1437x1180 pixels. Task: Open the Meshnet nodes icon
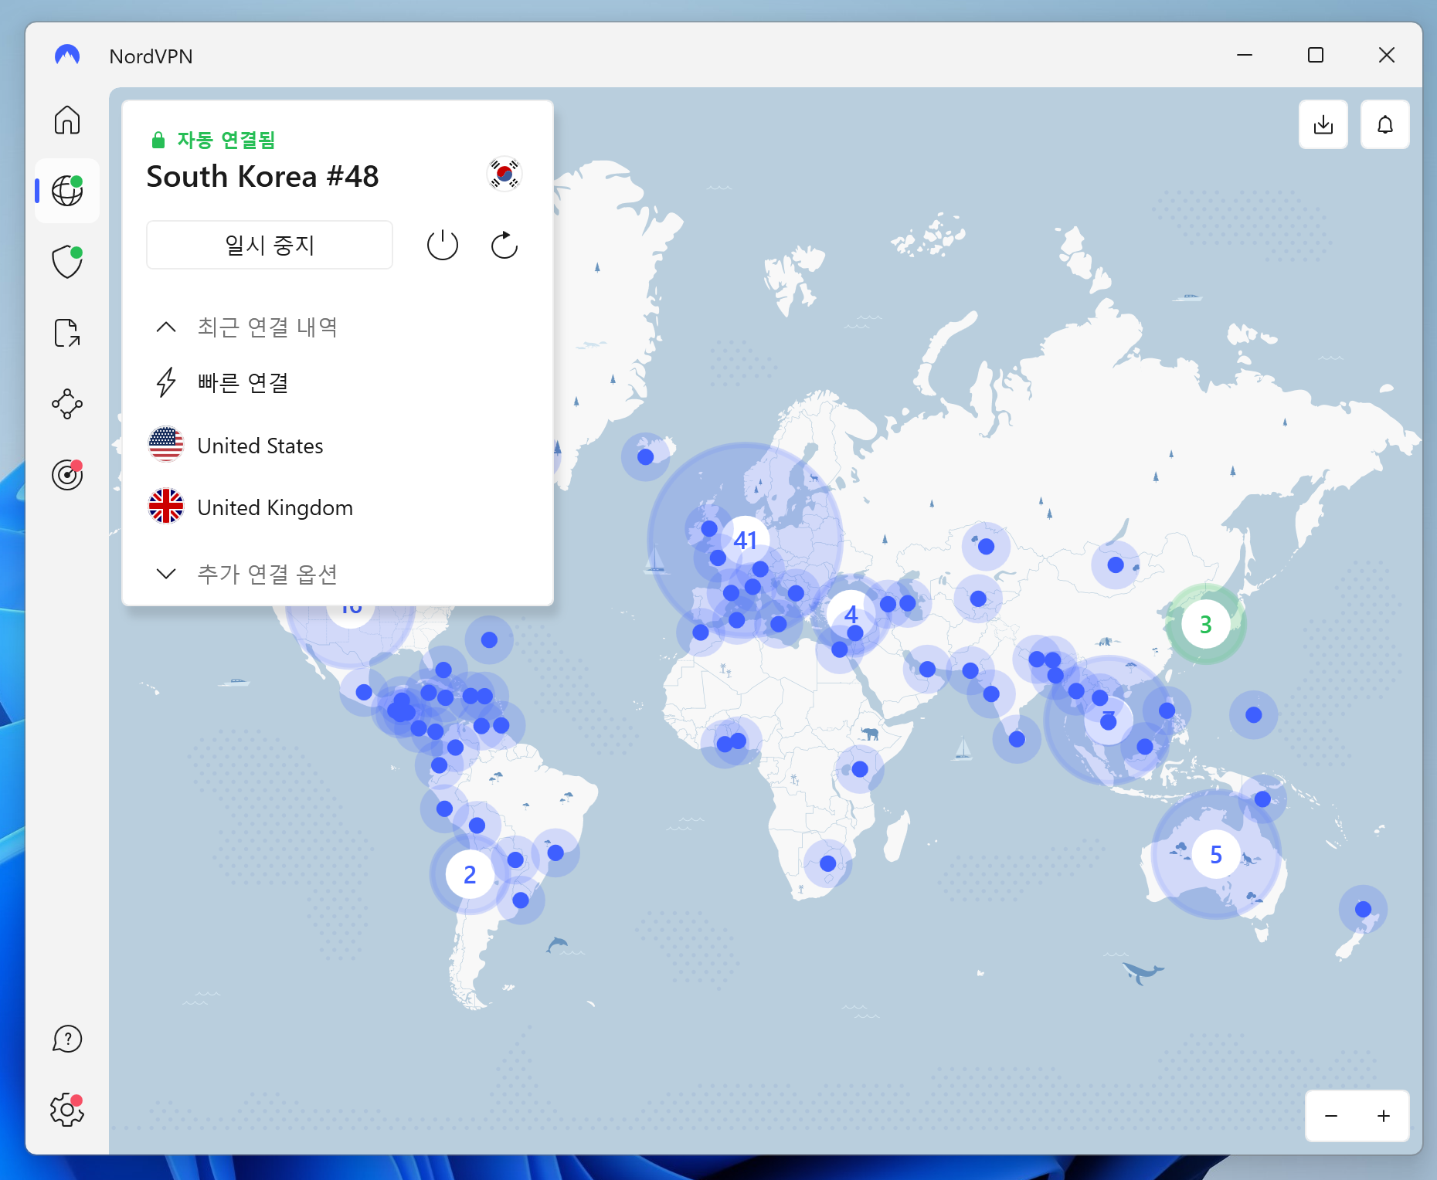(67, 404)
